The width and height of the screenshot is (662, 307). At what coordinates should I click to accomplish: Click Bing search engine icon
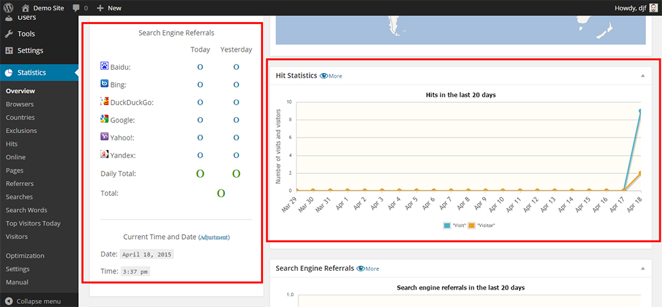[x=104, y=83]
